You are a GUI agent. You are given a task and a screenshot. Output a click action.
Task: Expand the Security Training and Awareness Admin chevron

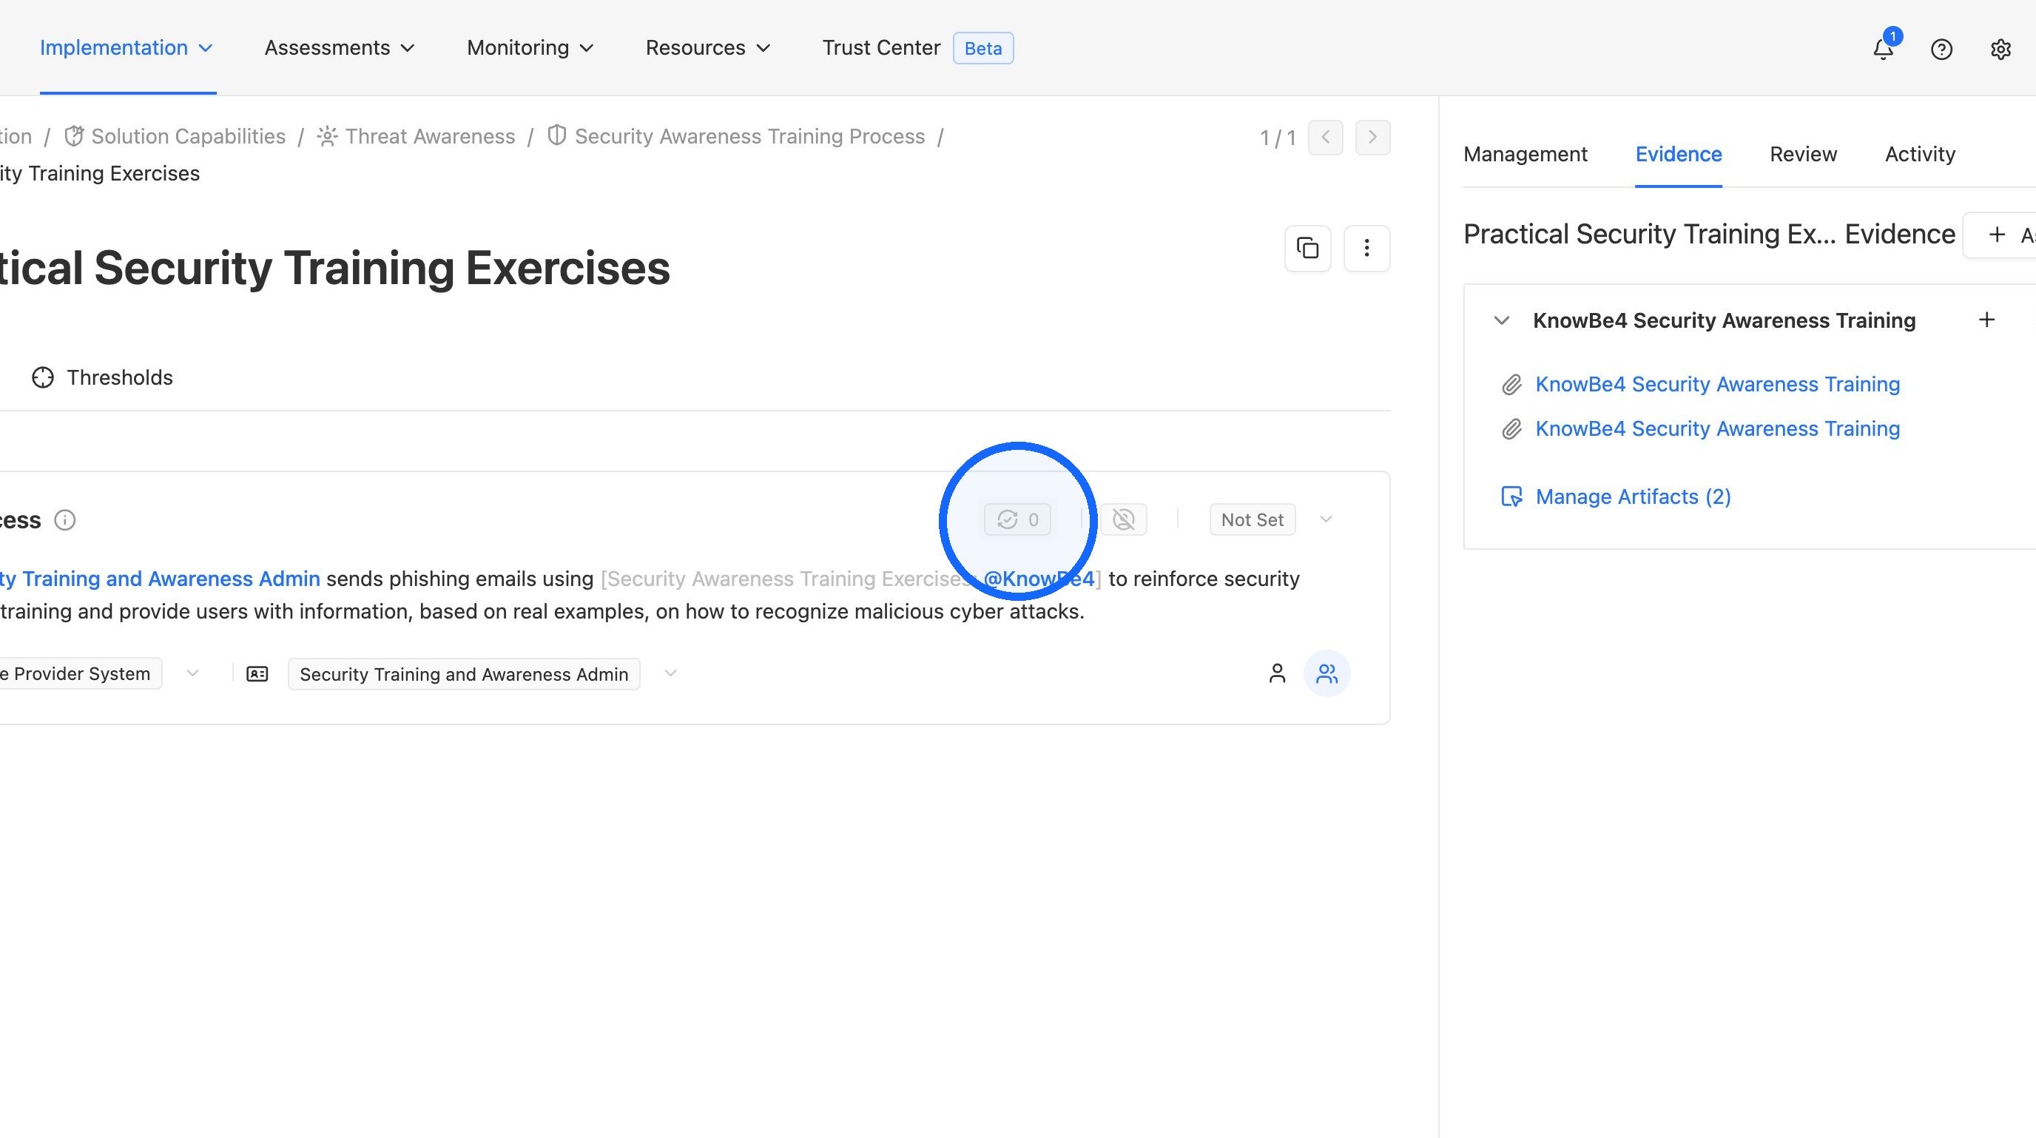(670, 673)
